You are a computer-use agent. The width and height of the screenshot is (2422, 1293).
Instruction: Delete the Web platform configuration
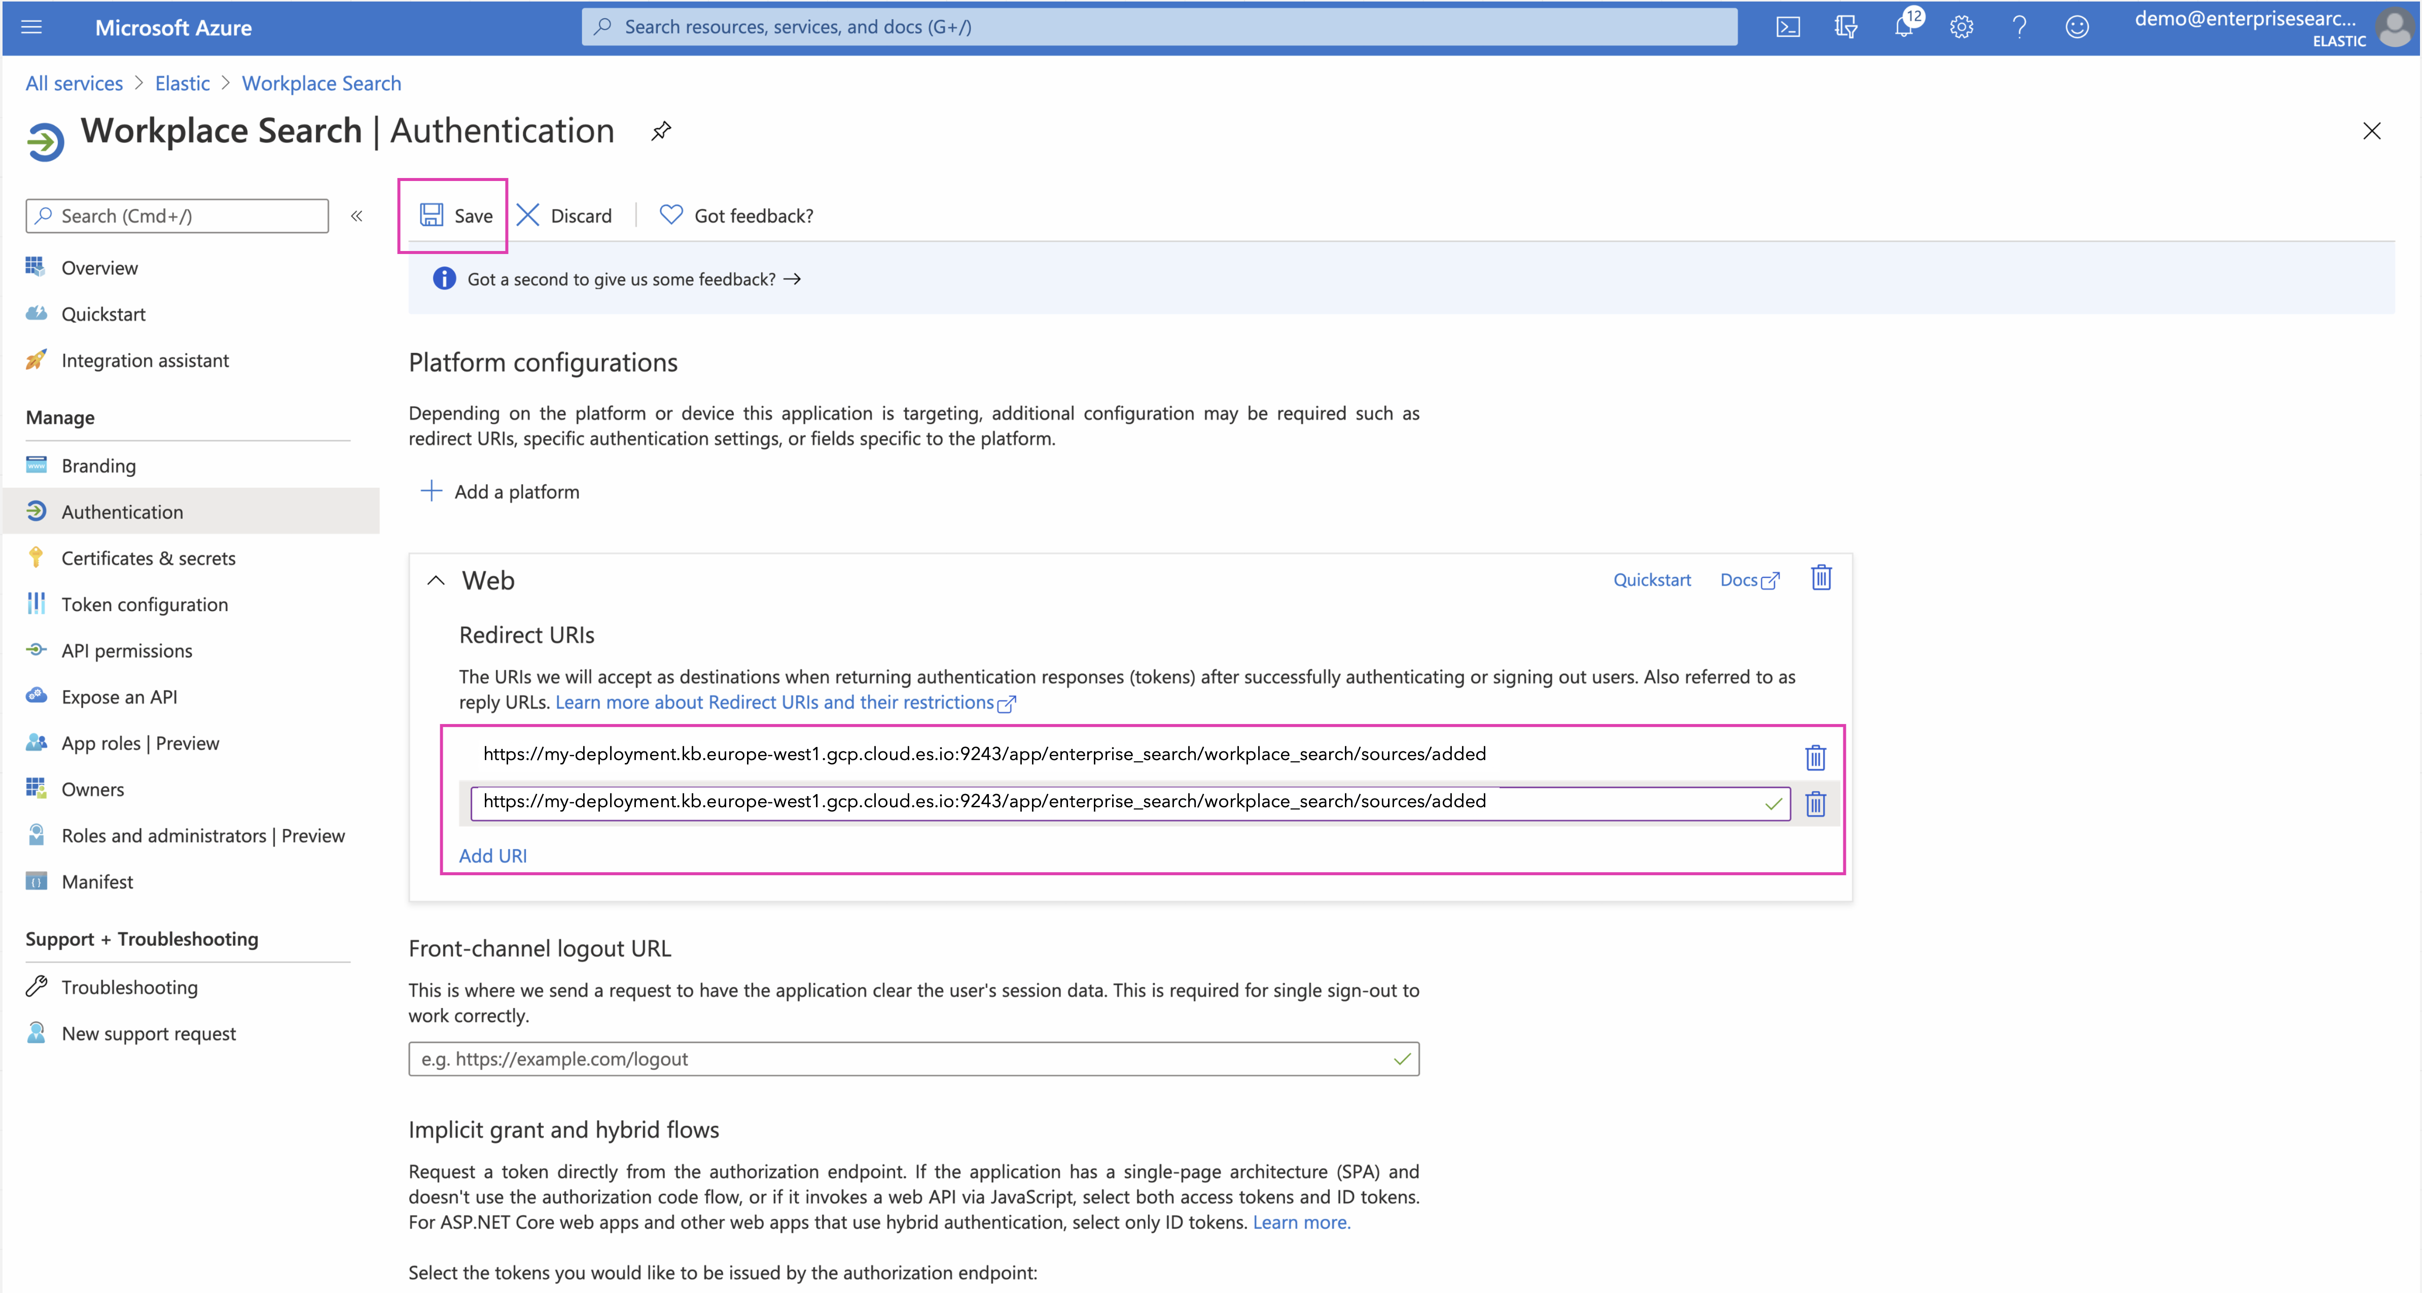click(1821, 579)
